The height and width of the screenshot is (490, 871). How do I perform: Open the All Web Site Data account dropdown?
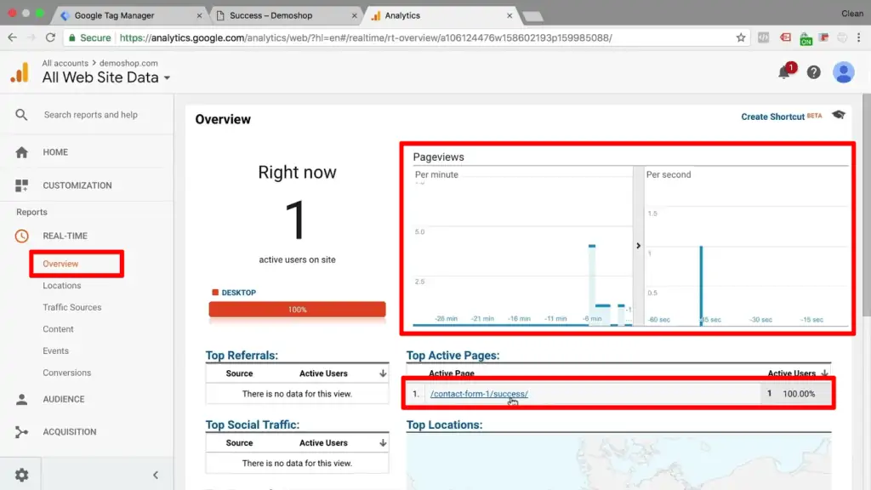tap(167, 77)
